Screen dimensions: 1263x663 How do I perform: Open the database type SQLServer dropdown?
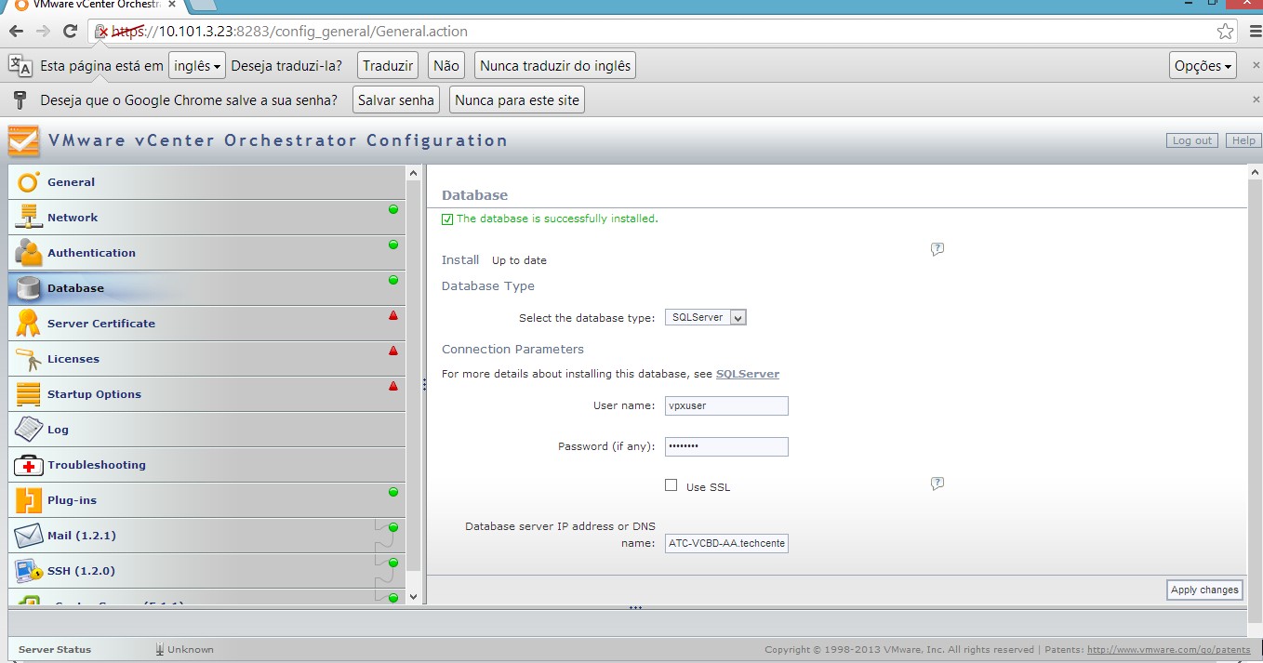tap(706, 317)
